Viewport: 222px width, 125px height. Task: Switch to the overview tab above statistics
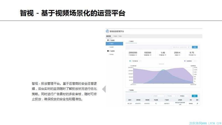click(132, 41)
